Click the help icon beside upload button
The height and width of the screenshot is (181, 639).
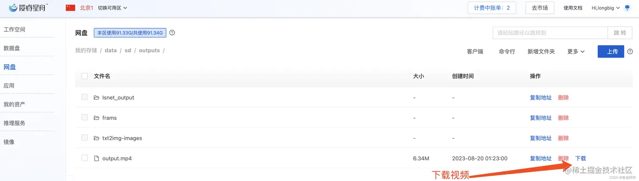[x=630, y=52]
